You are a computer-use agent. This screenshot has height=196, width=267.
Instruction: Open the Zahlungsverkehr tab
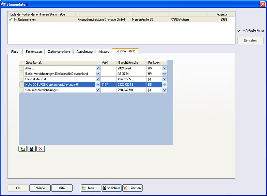coord(59,52)
